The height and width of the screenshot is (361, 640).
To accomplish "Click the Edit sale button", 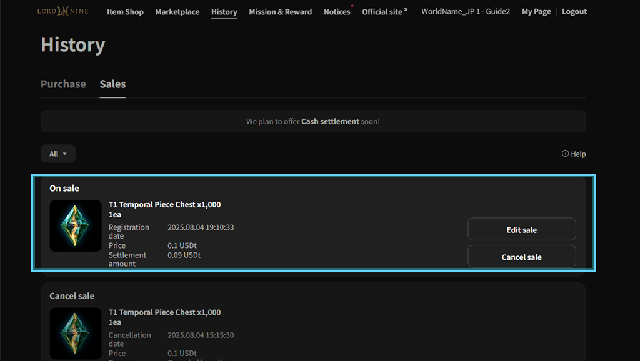I will coord(521,229).
